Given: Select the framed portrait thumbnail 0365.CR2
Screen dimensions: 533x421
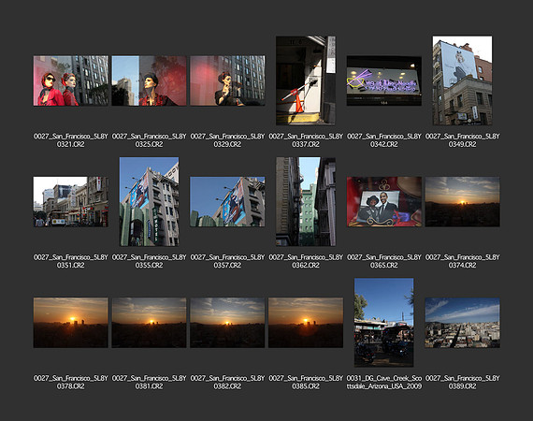Looking at the screenshot, I should (384, 202).
